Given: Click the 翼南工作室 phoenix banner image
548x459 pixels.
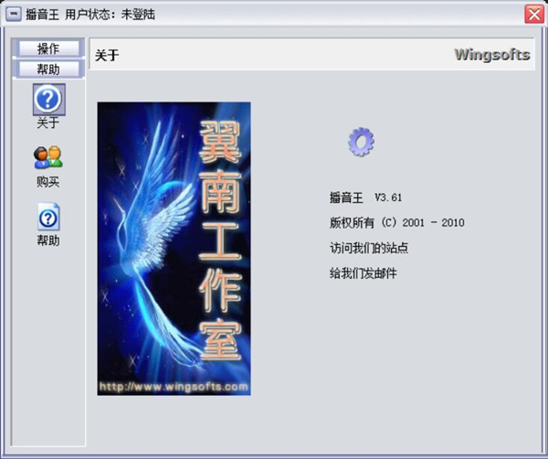Looking at the screenshot, I should coord(174,249).
